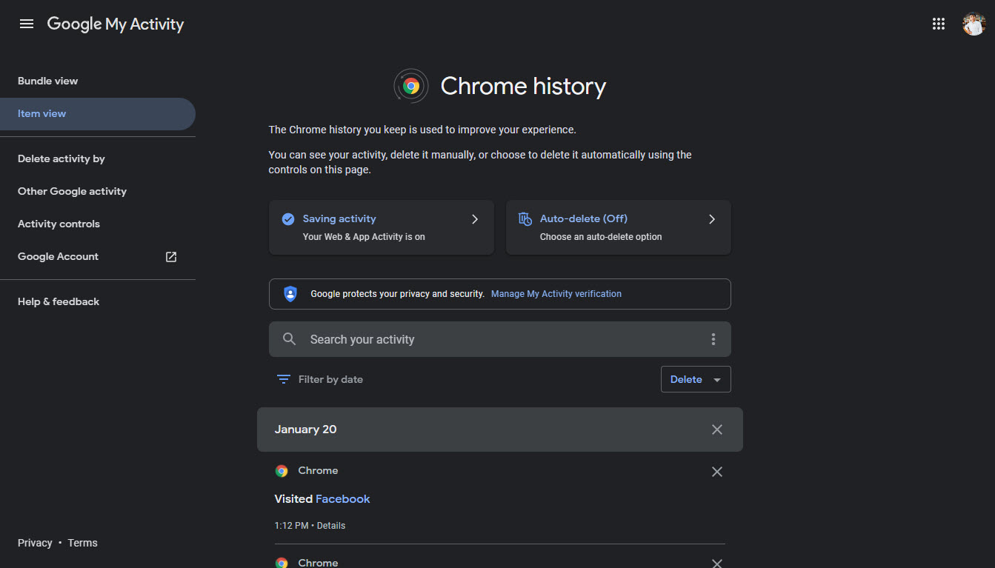Delete all January 20 activity
The height and width of the screenshot is (568, 995).
click(x=716, y=430)
